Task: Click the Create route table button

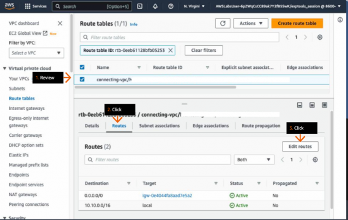Action: [x=297, y=23]
